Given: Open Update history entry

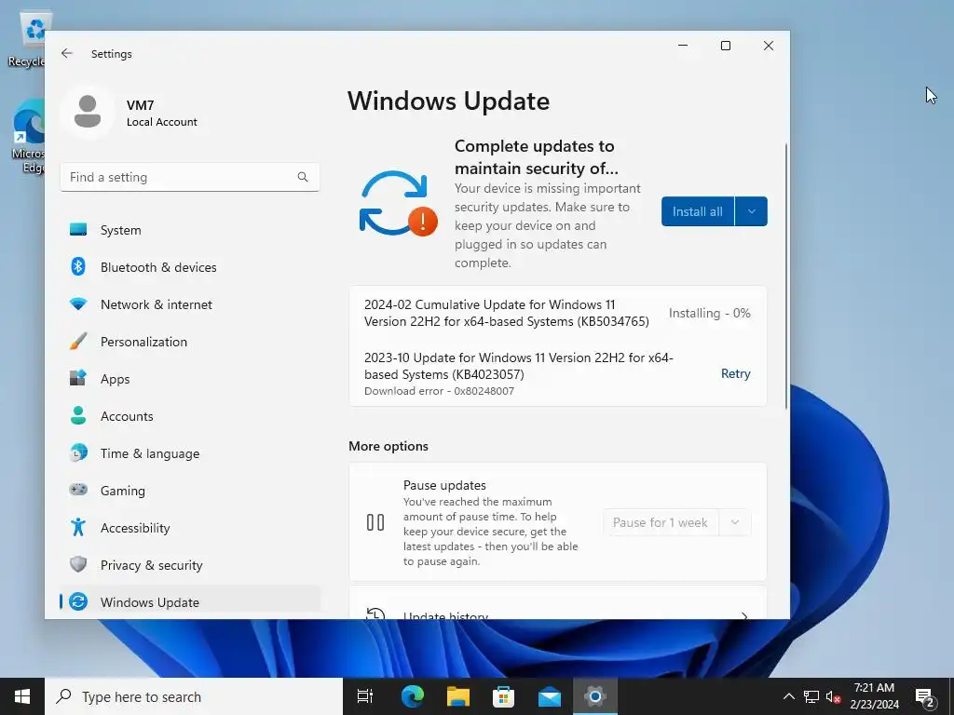Looking at the screenshot, I should (557, 603).
